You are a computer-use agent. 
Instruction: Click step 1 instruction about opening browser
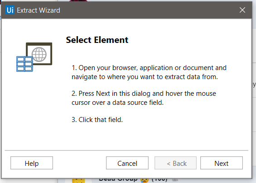[x=149, y=72]
